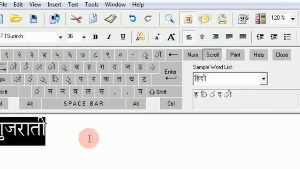Toggle the Scroll button
The image size is (300, 169).
click(212, 55)
